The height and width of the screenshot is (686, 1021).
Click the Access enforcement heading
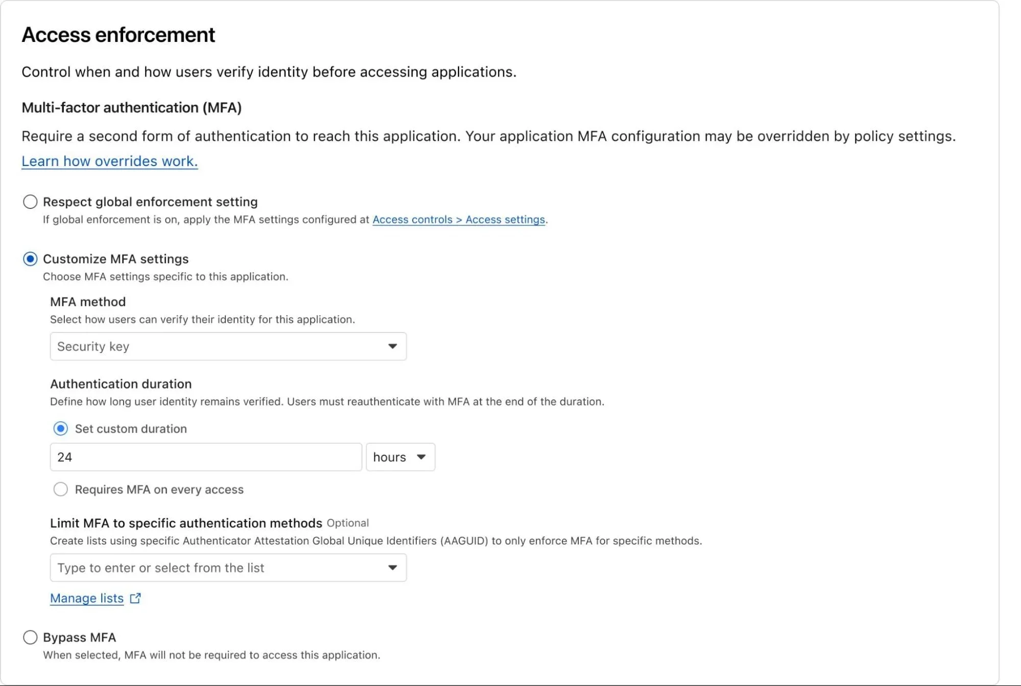point(118,34)
